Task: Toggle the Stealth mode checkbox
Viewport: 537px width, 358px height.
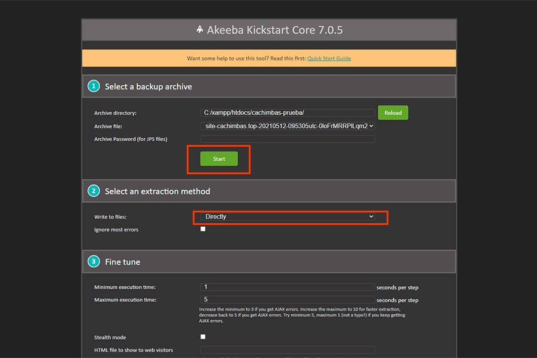Action: (x=203, y=337)
